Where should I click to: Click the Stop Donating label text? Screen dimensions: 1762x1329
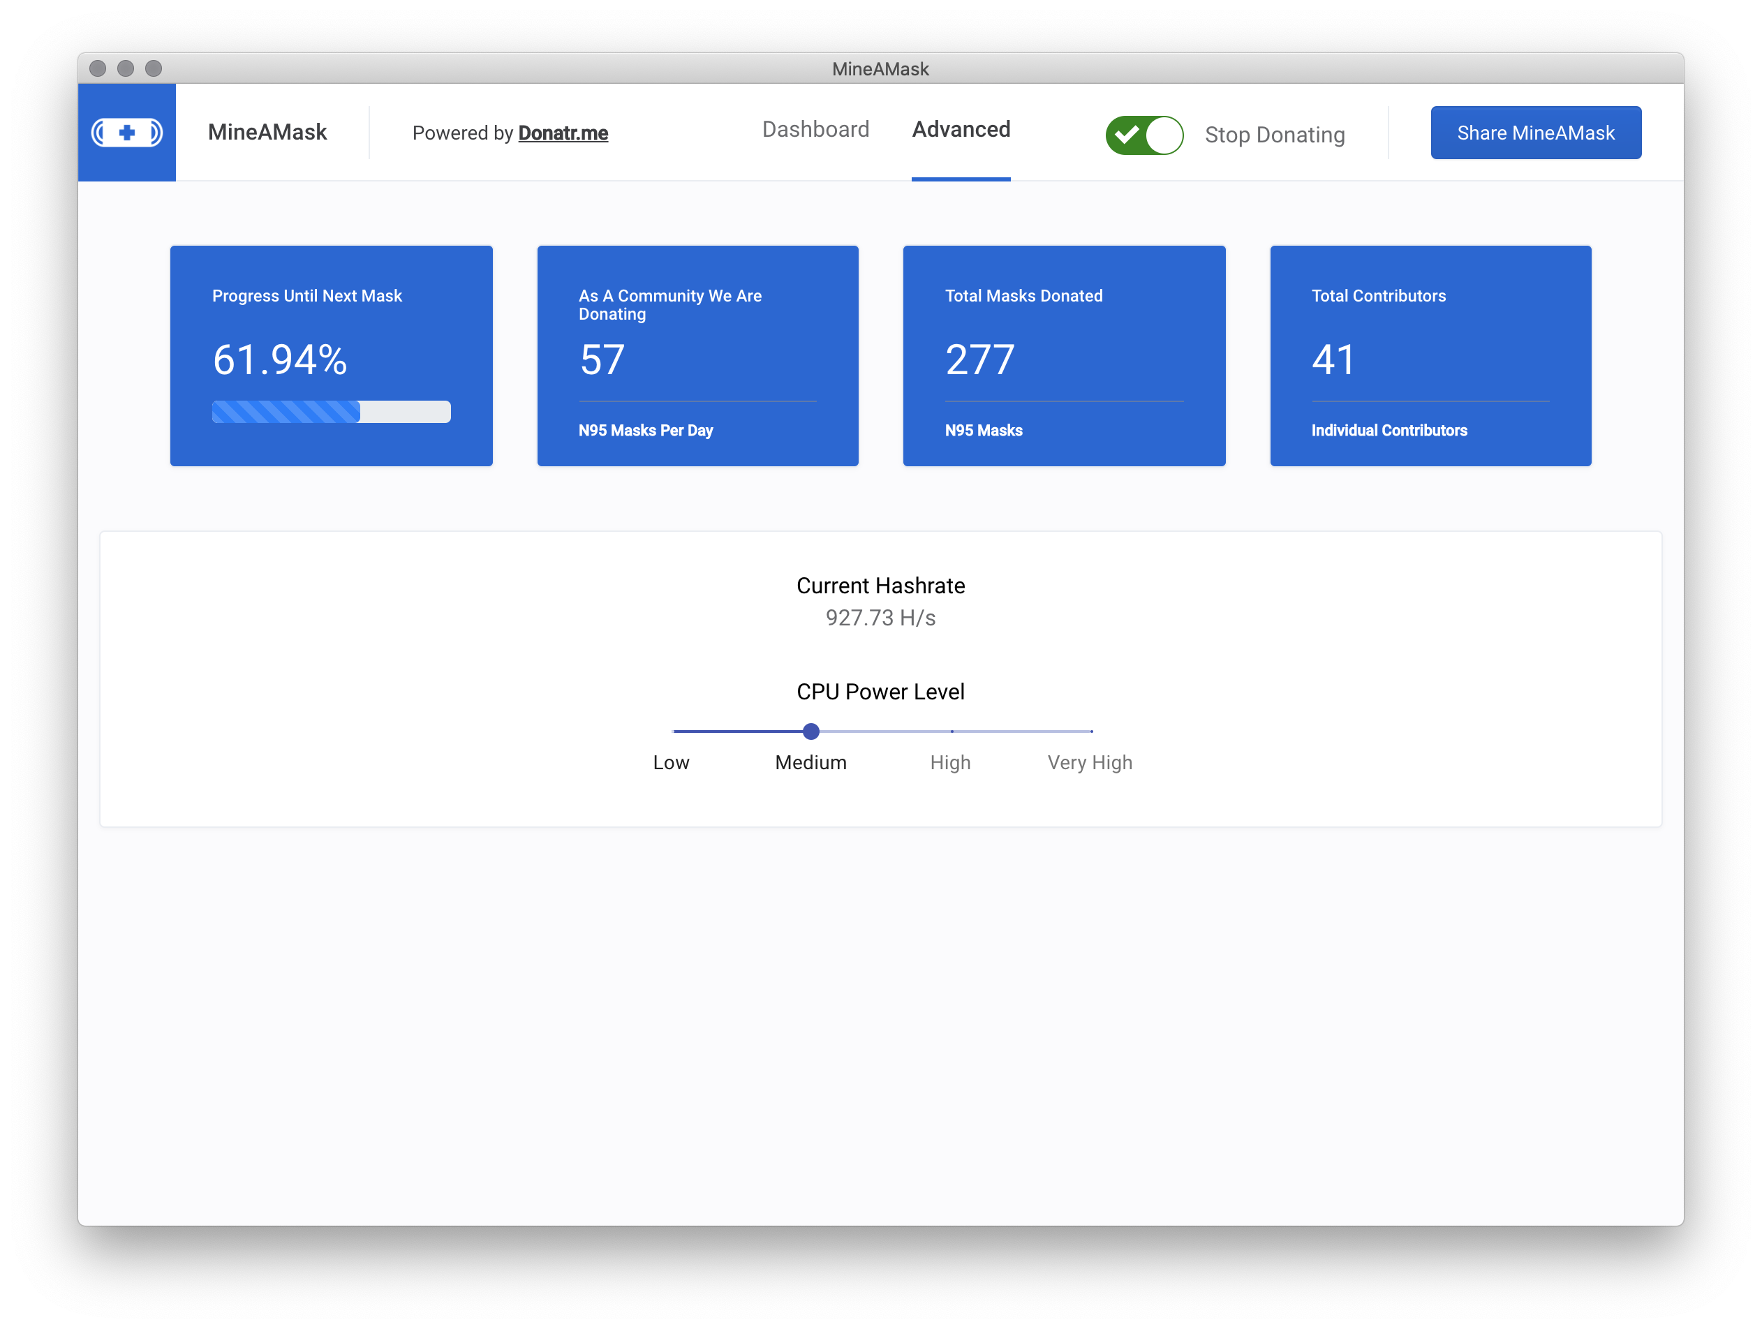(x=1274, y=135)
